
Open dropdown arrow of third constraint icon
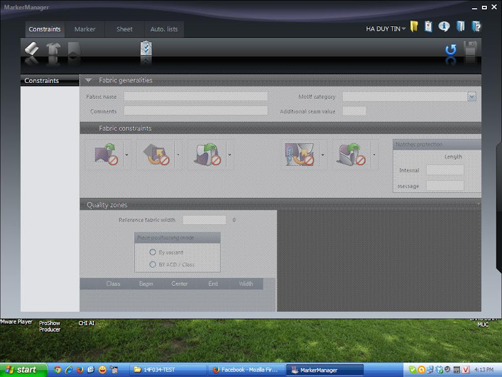coord(230,155)
